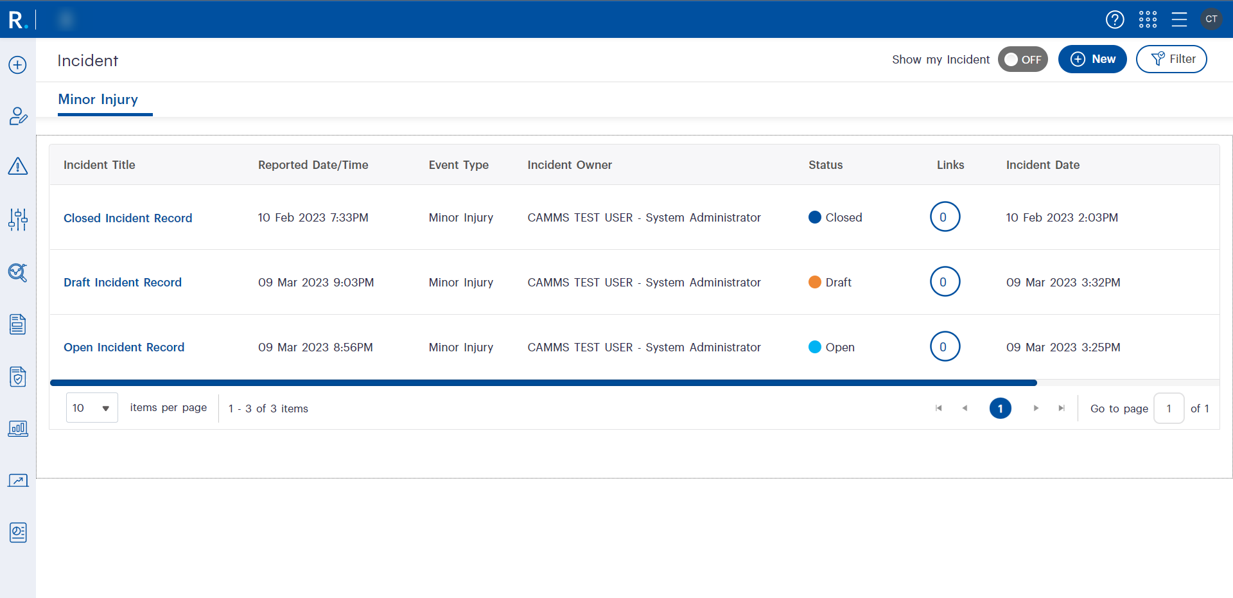Screen dimensions: 1233x598
Task: Click incident date 09 Mar 2023 3:25PM
Action: (1063, 347)
